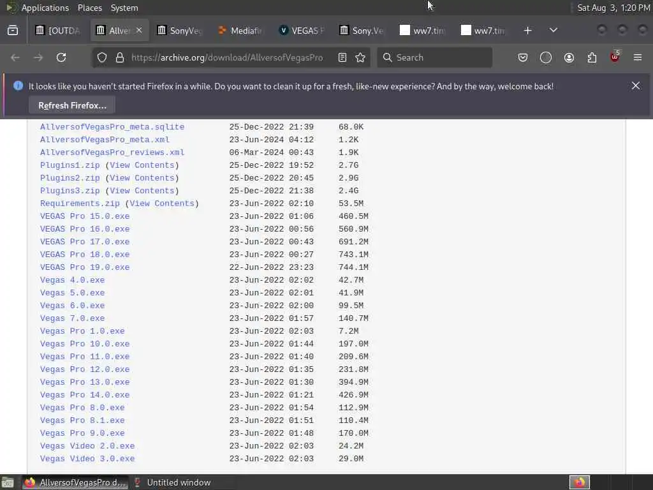Download Vegas Pro 9.0.exe
The image size is (653, 490).
82,433
